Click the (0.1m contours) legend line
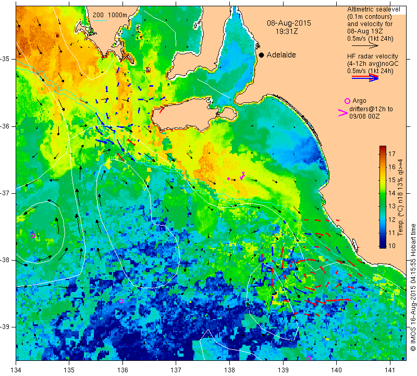 370,17
